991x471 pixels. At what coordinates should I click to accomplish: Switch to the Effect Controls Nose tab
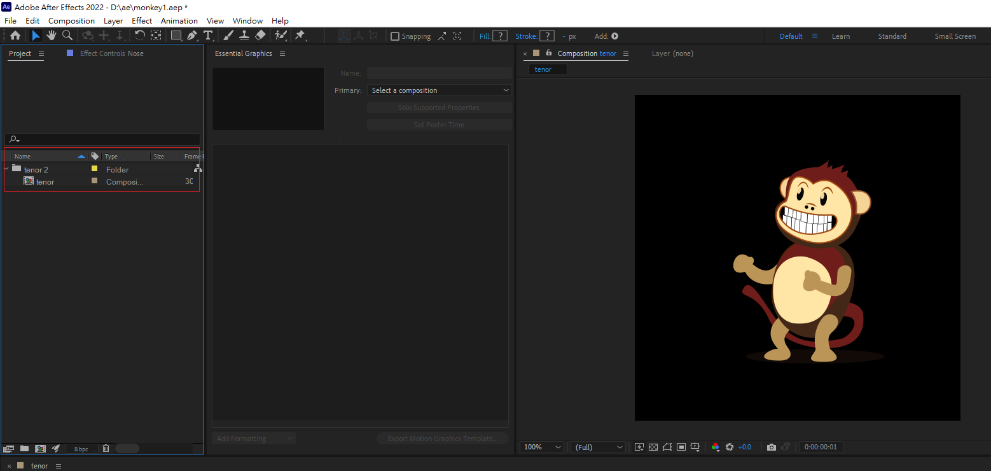[111, 53]
